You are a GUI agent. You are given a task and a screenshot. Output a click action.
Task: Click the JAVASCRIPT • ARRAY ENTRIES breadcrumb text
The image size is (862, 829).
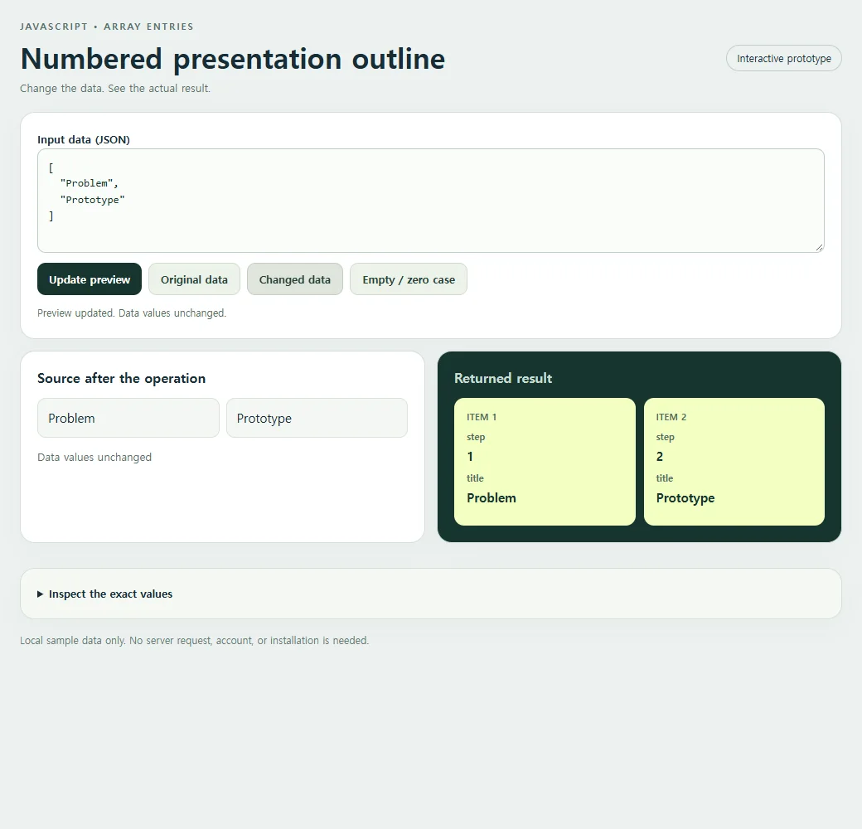click(x=107, y=27)
